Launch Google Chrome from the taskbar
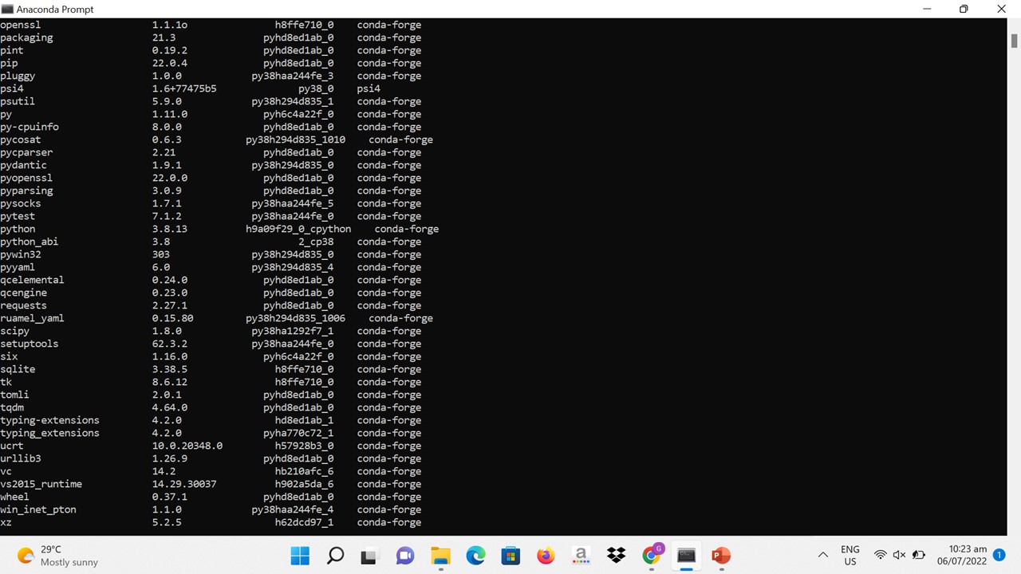The width and height of the screenshot is (1021, 574). coord(652,556)
